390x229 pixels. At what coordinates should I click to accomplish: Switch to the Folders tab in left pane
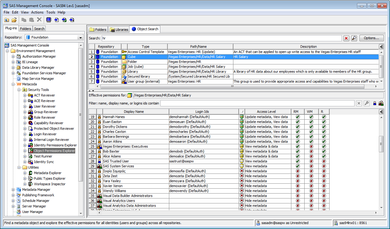(x=26, y=29)
